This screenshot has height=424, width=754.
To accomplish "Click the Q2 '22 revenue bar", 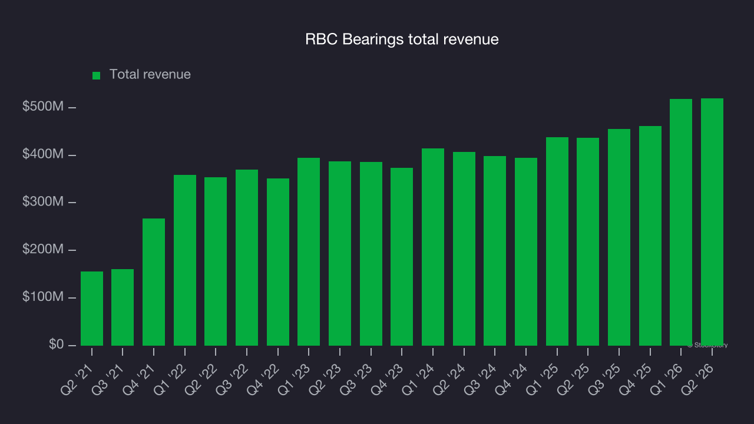I will [216, 261].
